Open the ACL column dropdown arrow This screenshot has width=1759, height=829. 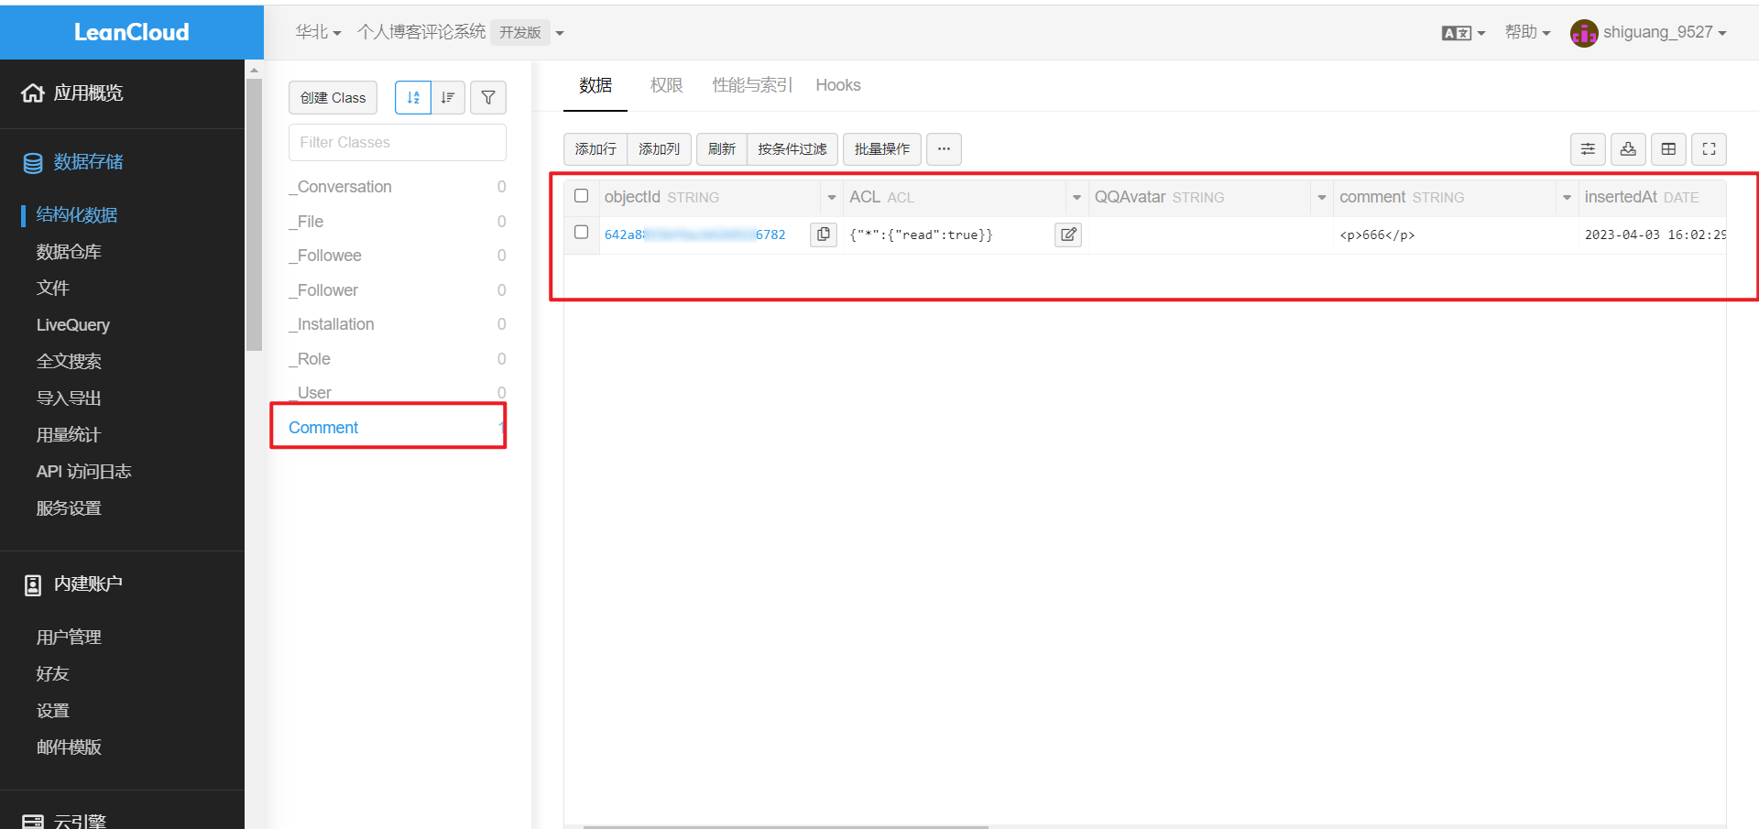point(1076,197)
